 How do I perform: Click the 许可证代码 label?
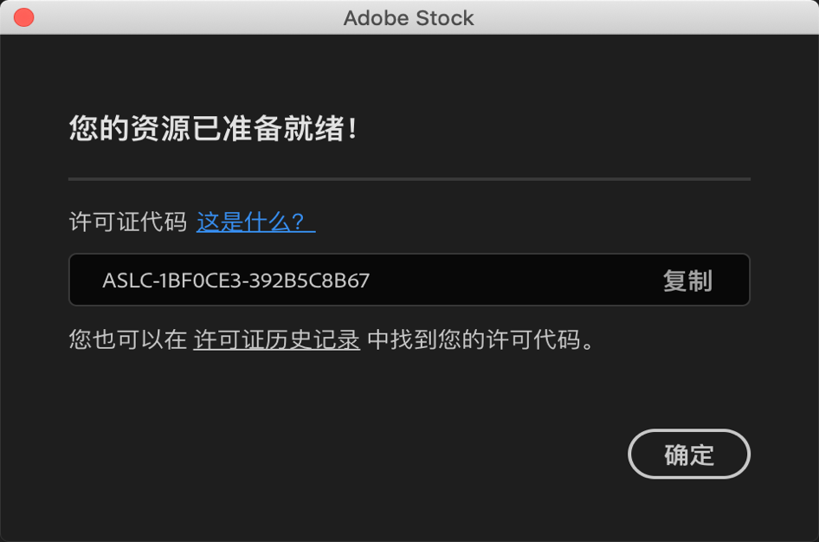[125, 221]
